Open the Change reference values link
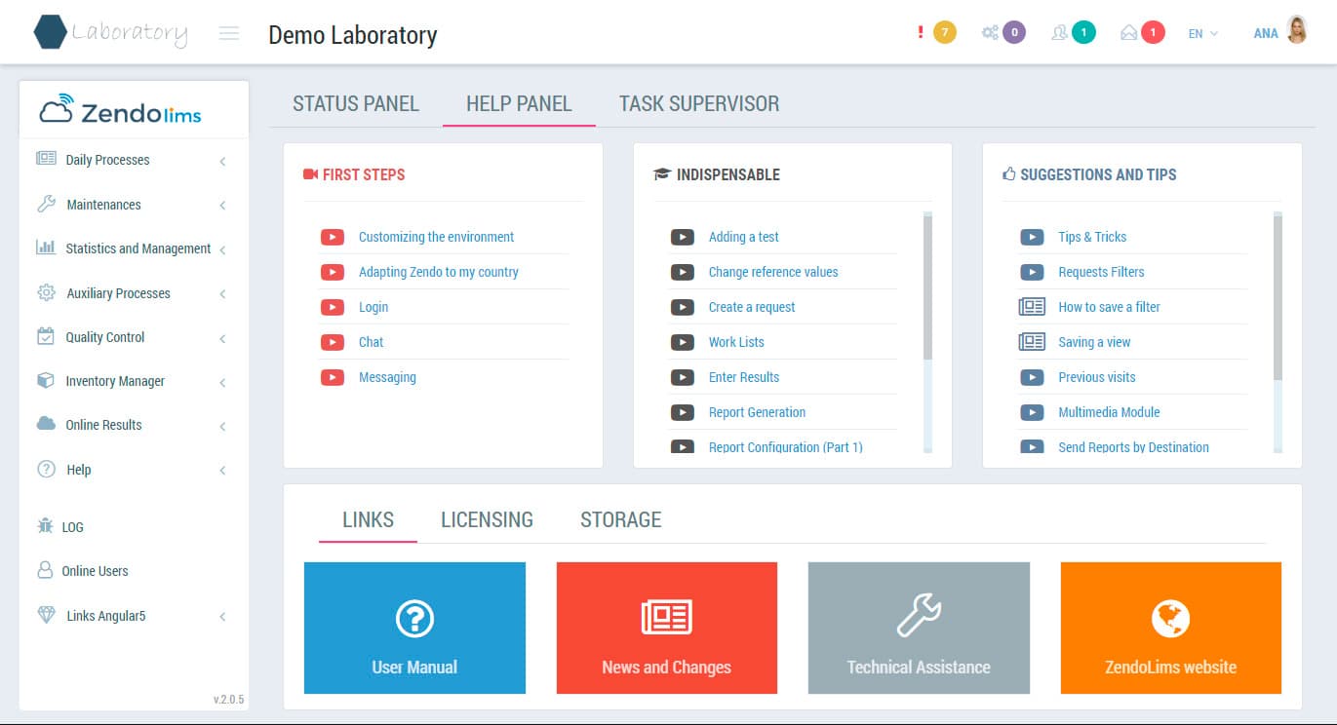1337x725 pixels. click(x=773, y=272)
